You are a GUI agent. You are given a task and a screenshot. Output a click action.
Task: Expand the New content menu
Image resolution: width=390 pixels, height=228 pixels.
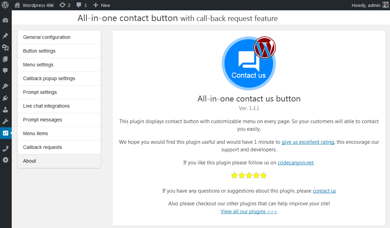click(x=102, y=5)
